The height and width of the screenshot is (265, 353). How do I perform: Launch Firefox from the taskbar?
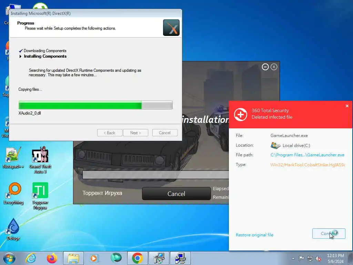click(52, 258)
